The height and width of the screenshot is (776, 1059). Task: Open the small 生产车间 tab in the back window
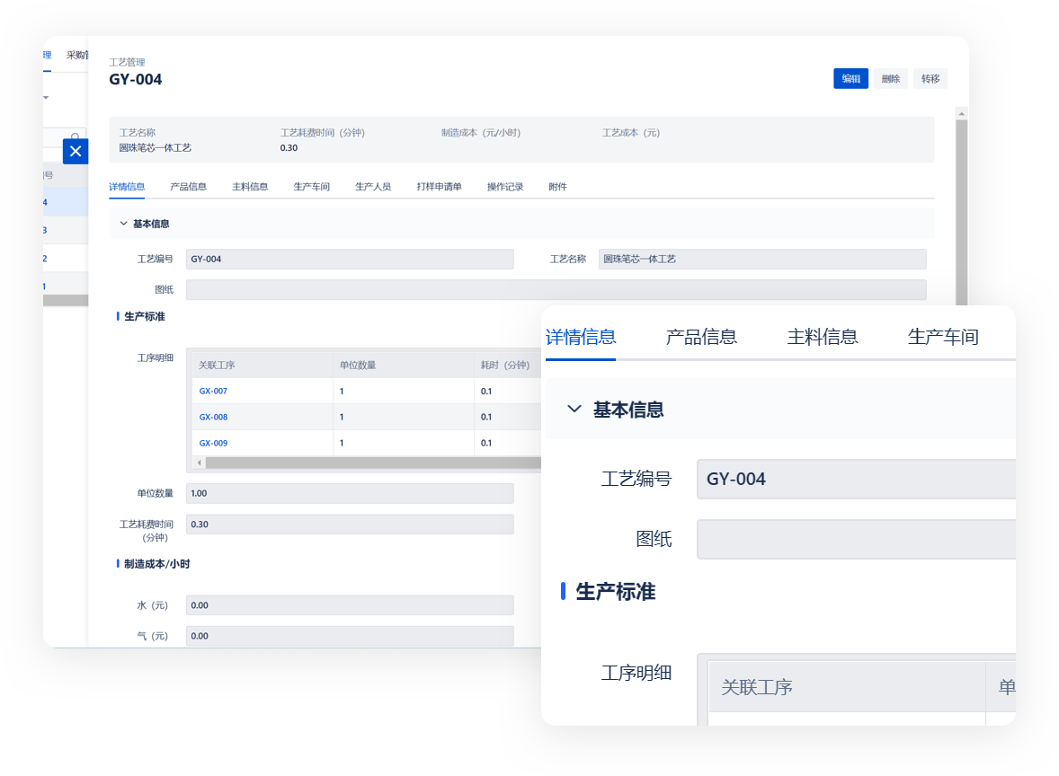[x=311, y=187]
